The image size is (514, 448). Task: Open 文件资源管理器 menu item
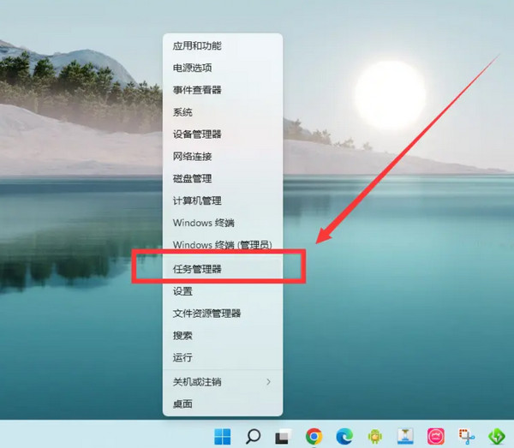tap(223, 314)
